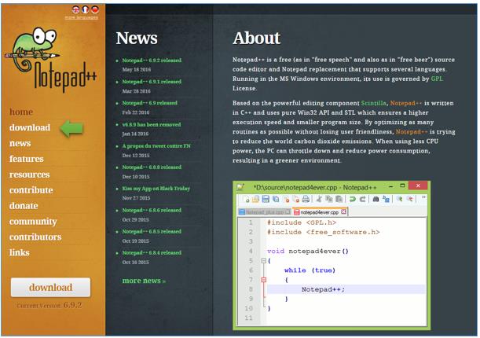Click the Paste icon in Notepad++ toolbar

coord(339,200)
